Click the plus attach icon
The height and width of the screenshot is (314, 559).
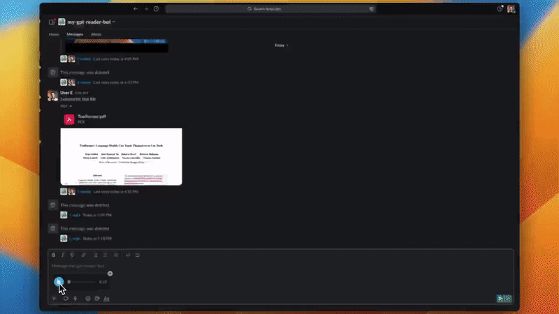(54, 298)
